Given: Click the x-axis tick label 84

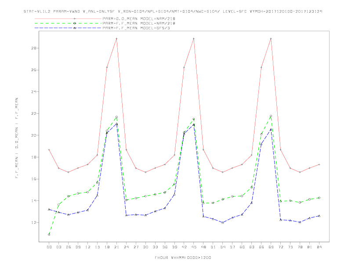Looking at the screenshot, I should (319, 247).
